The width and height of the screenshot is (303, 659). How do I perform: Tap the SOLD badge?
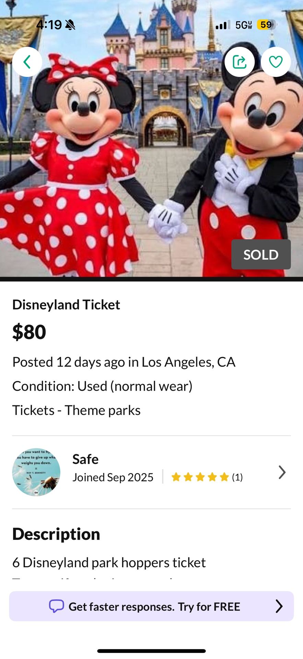click(261, 255)
